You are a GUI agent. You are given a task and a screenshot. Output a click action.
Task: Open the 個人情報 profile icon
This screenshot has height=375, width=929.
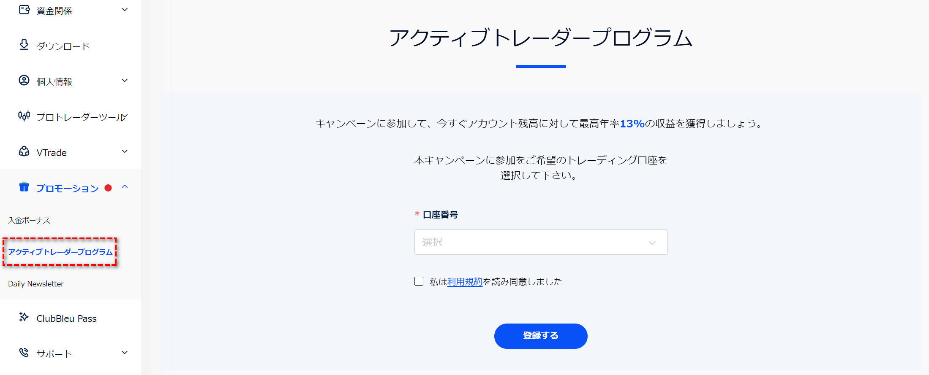[24, 81]
